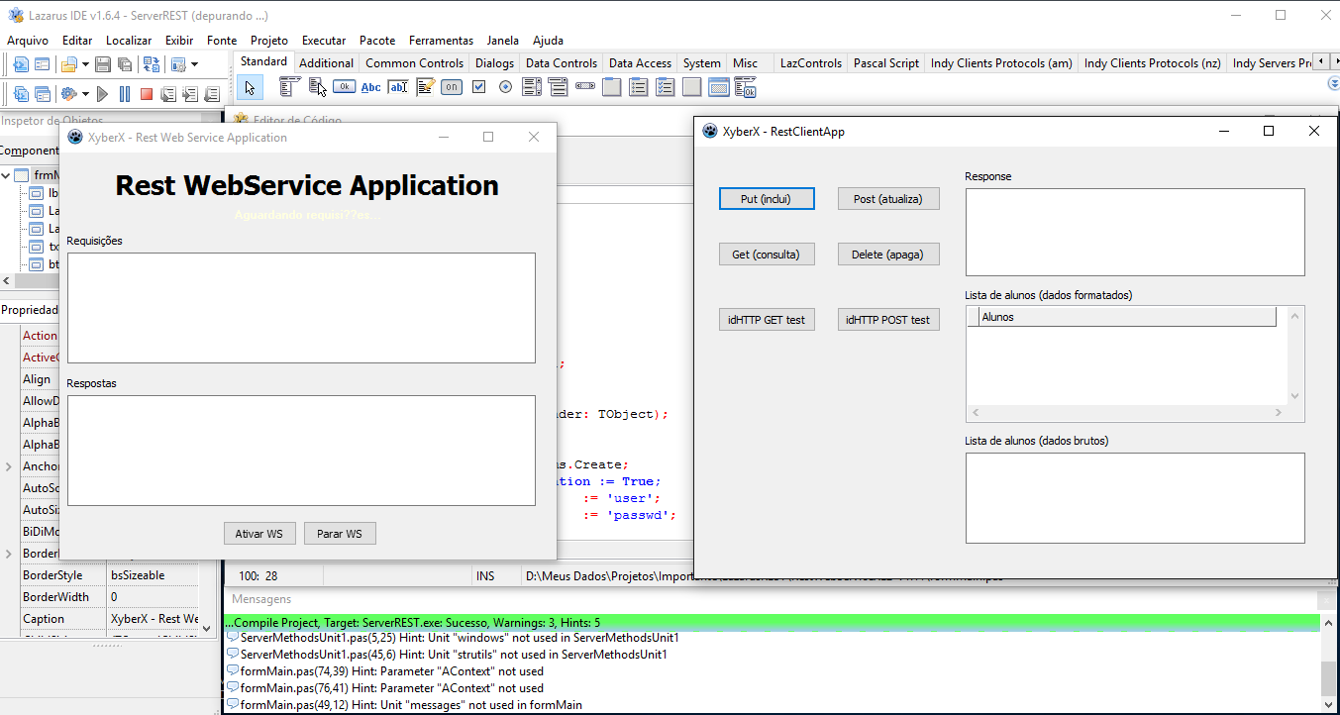The image size is (1340, 715).
Task: Expand the Anchors property in the Object Inspector
Action: click(9, 466)
